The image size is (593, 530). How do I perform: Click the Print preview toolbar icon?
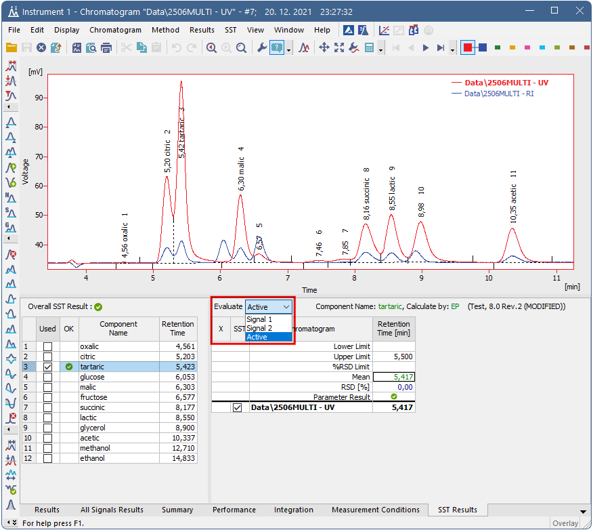(x=91, y=47)
